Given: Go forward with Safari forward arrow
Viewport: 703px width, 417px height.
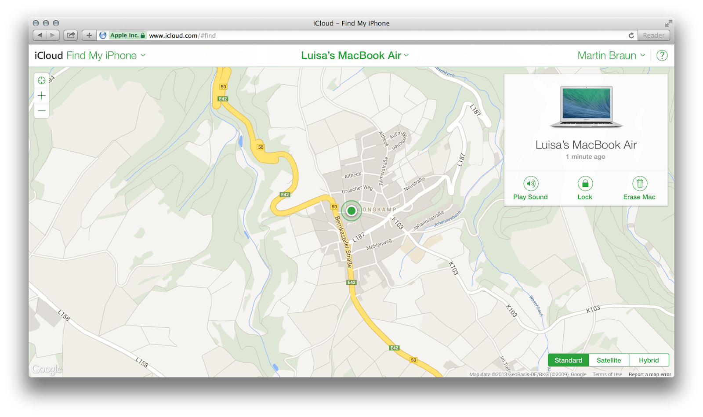Looking at the screenshot, I should (x=53, y=35).
